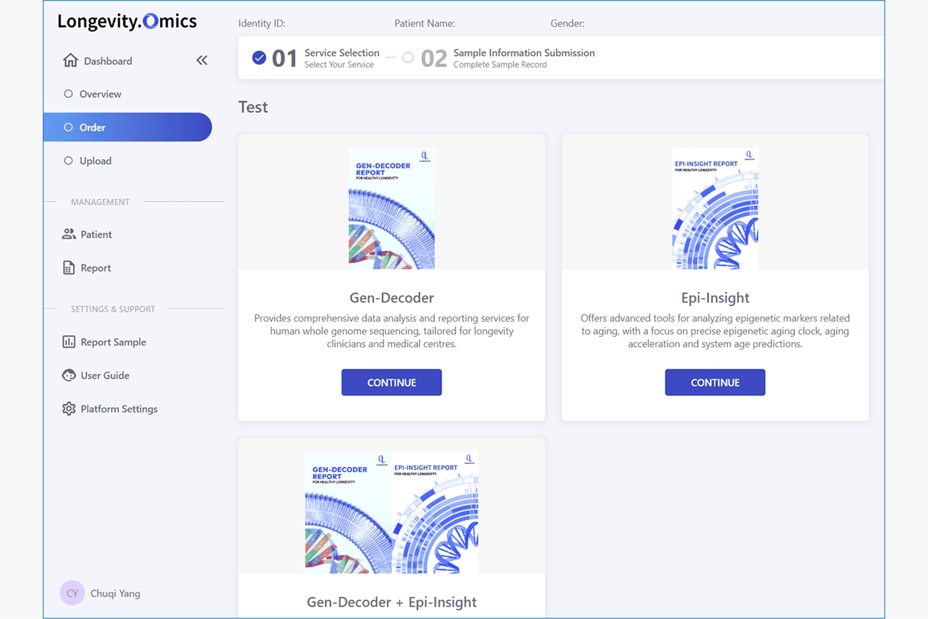The height and width of the screenshot is (619, 928).
Task: Select the step 02 radio circle
Action: 408,58
